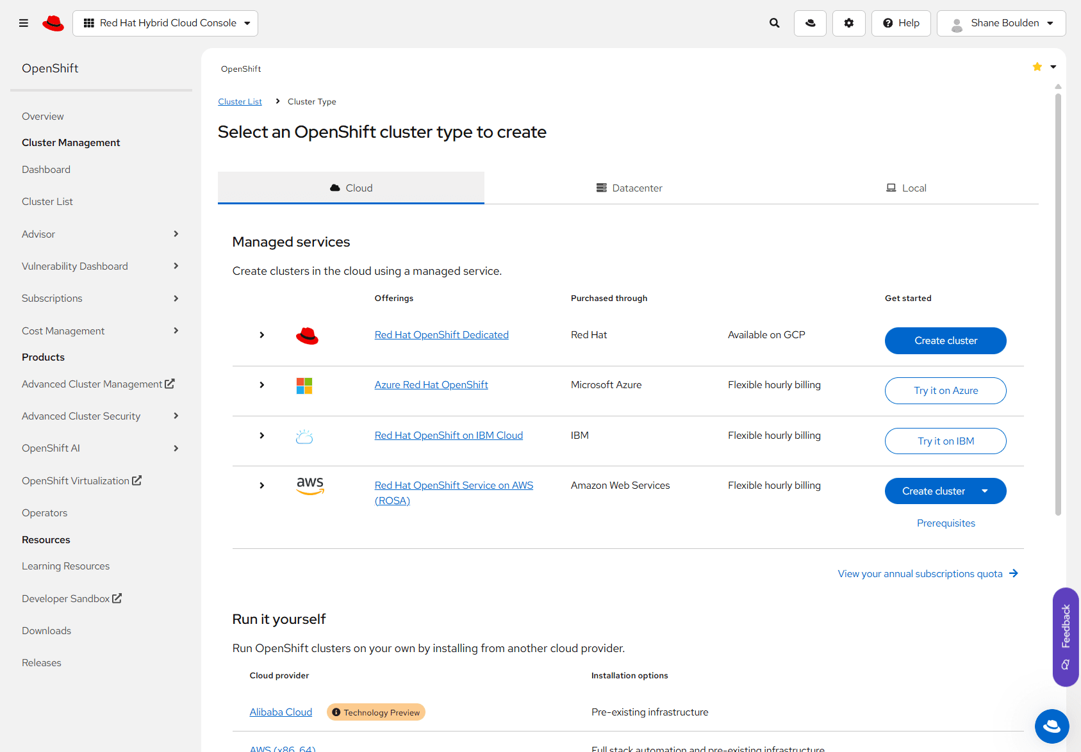Screen dimensions: 1081x752
Task: Click the Technology Preview info badge
Action: (x=376, y=712)
